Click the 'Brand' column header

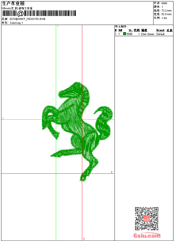(x=160, y=30)
